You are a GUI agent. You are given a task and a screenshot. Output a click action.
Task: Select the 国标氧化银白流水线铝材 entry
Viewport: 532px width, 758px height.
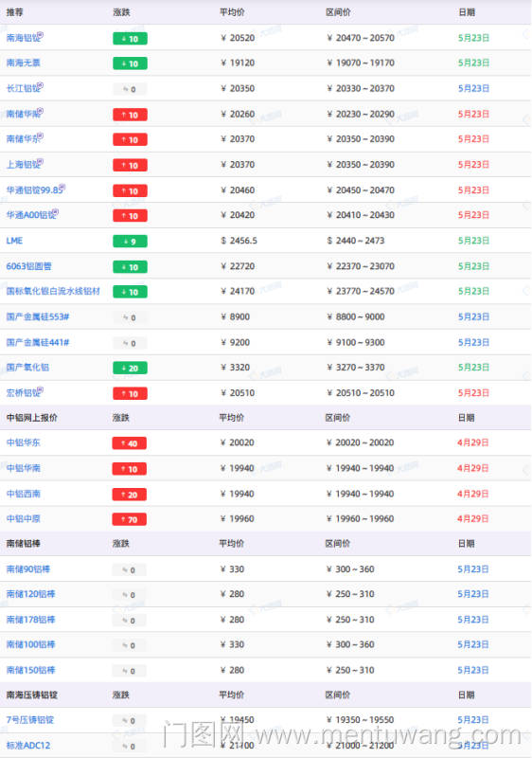(53, 291)
